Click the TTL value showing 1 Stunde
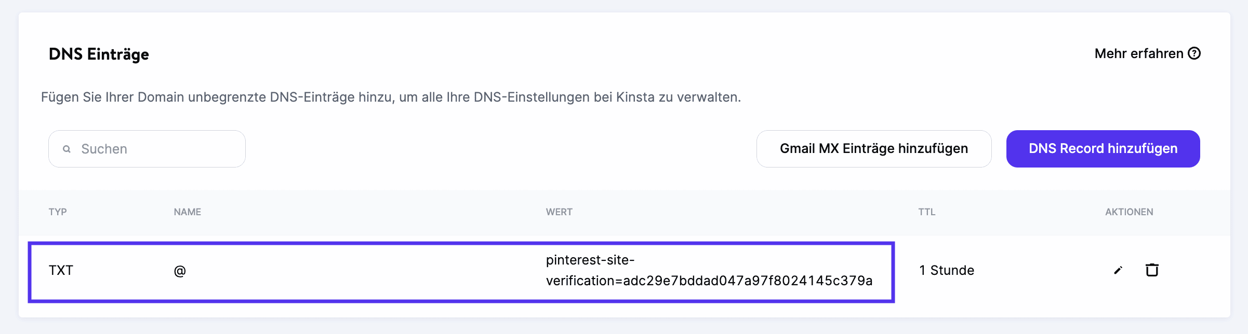Image resolution: width=1248 pixels, height=334 pixels. pyautogui.click(x=946, y=270)
